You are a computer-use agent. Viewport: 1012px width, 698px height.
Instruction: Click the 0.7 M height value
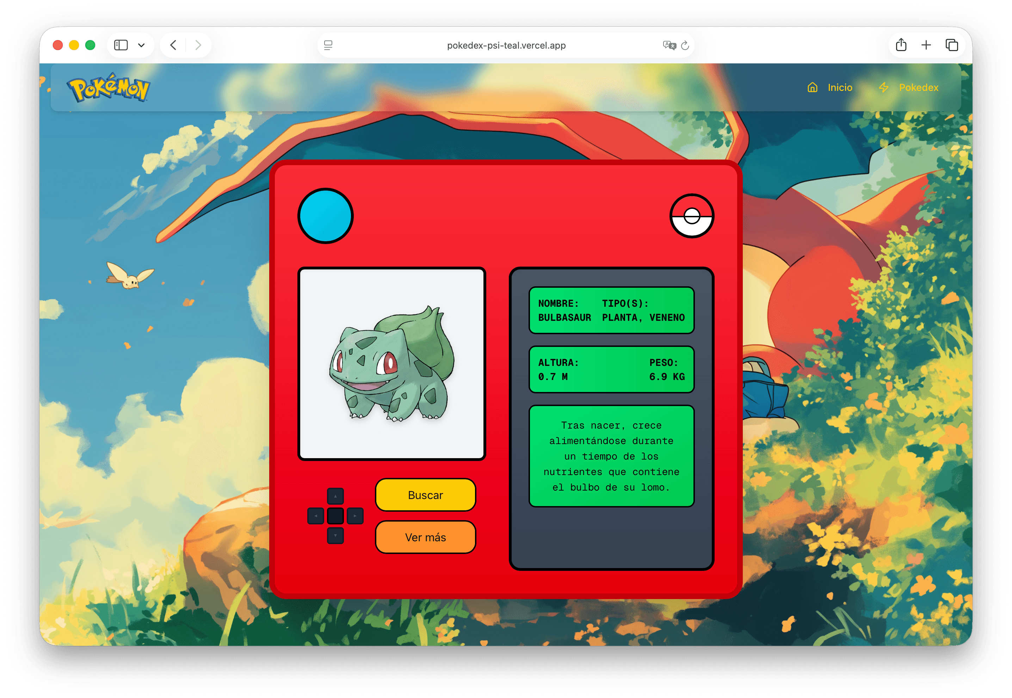pyautogui.click(x=553, y=376)
